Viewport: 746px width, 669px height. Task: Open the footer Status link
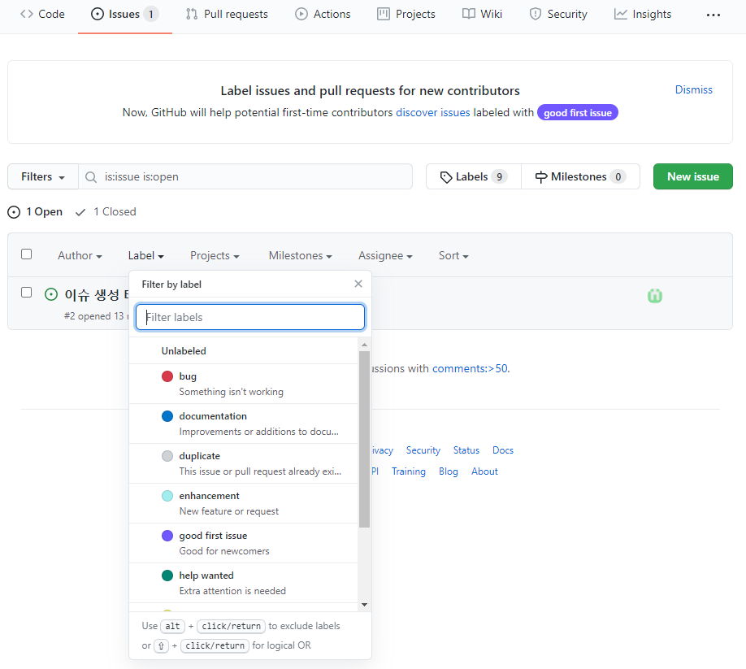[466, 450]
